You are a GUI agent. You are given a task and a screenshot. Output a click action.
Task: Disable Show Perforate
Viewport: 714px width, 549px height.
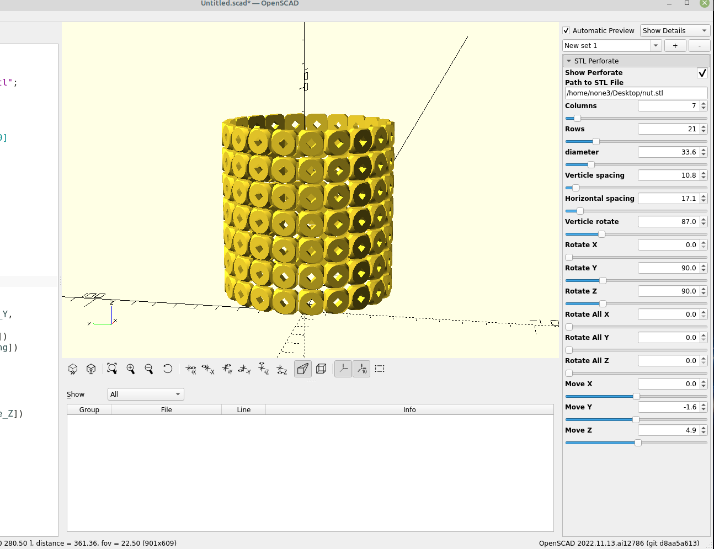702,72
